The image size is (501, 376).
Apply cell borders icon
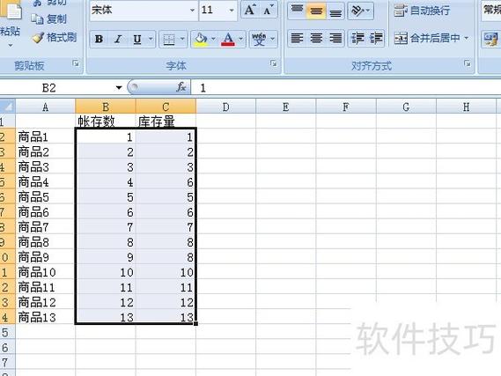pos(169,40)
